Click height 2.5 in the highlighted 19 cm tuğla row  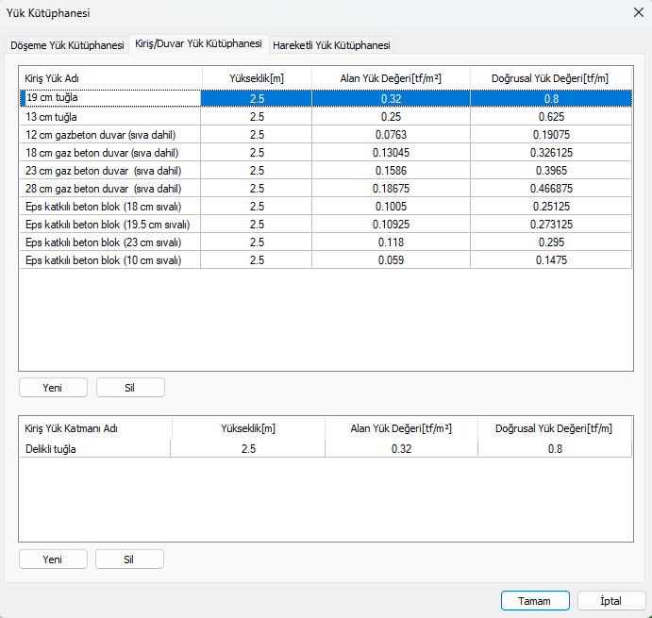257,98
